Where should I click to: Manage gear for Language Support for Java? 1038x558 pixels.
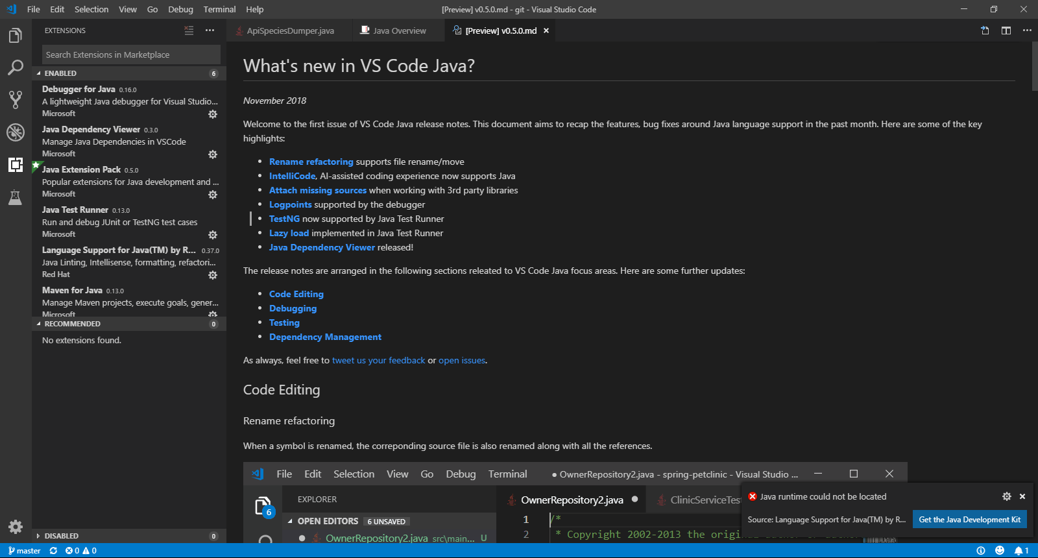[212, 275]
